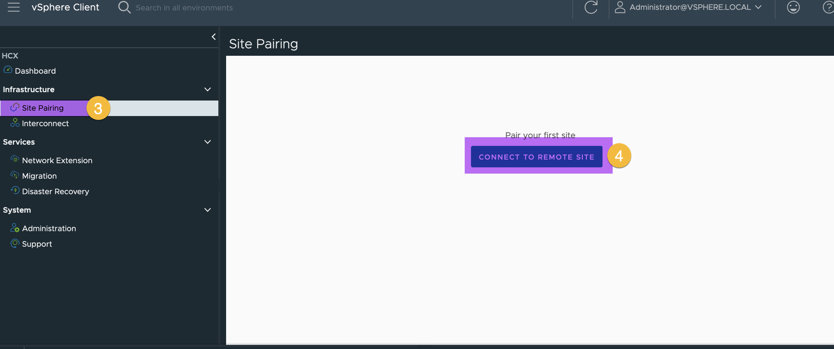Open the hamburger main menu

coord(14,7)
